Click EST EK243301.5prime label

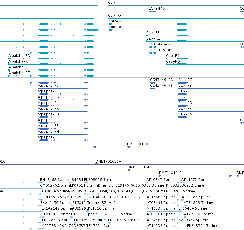202,226
